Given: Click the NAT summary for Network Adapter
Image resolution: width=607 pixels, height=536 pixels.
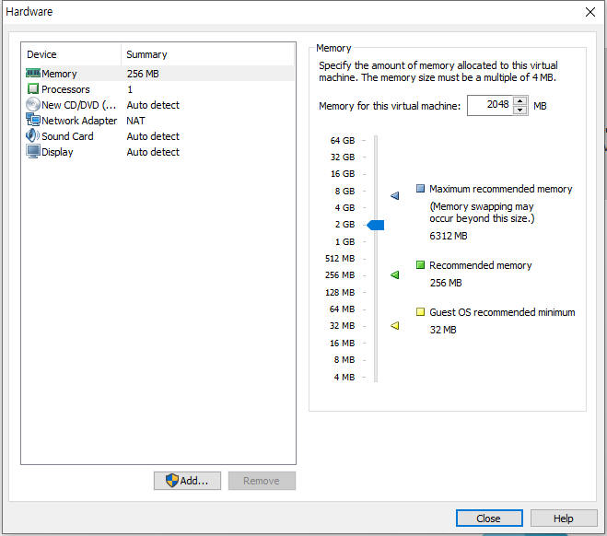Looking at the screenshot, I should point(135,121).
